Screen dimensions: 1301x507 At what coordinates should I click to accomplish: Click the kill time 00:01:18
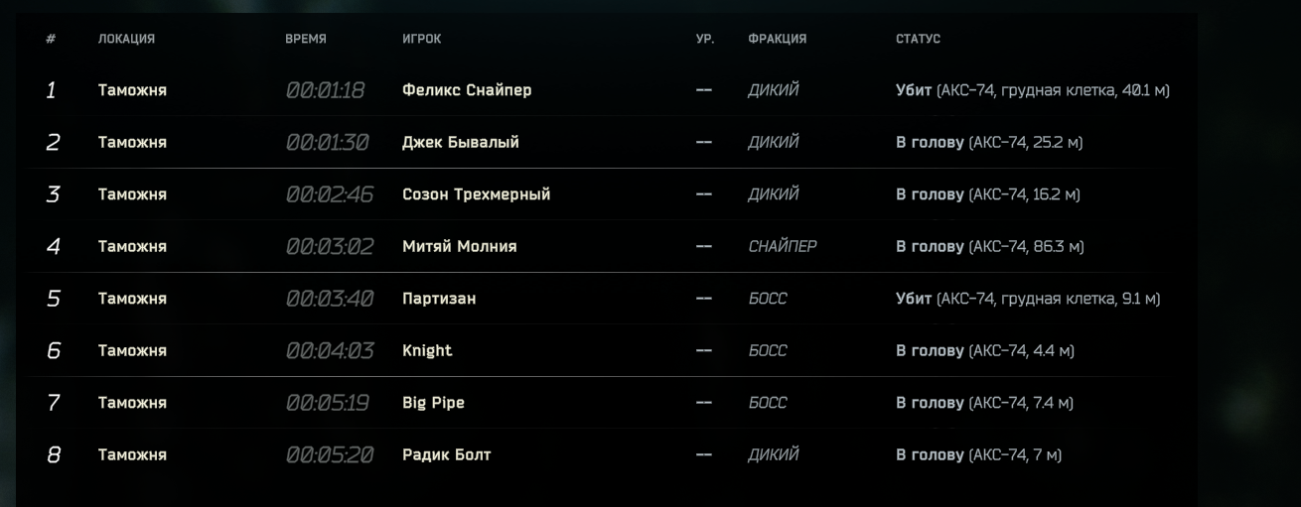click(x=325, y=90)
